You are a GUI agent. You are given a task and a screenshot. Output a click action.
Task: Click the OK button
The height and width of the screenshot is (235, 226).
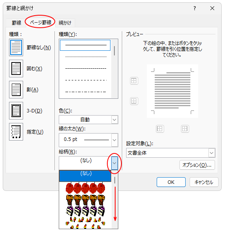pyautogui.click(x=171, y=182)
